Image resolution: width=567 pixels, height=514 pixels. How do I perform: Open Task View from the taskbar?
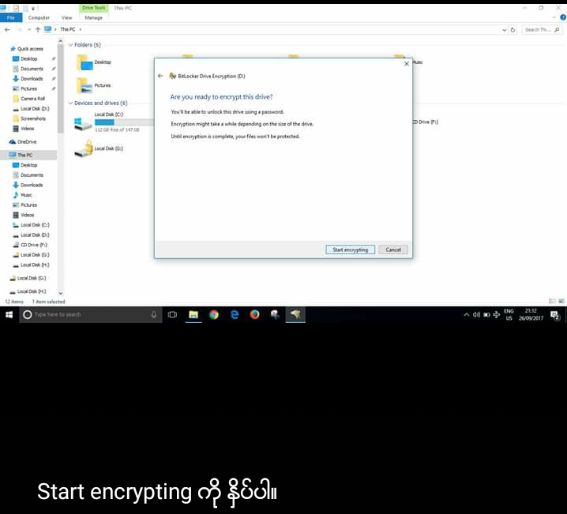coord(172,314)
